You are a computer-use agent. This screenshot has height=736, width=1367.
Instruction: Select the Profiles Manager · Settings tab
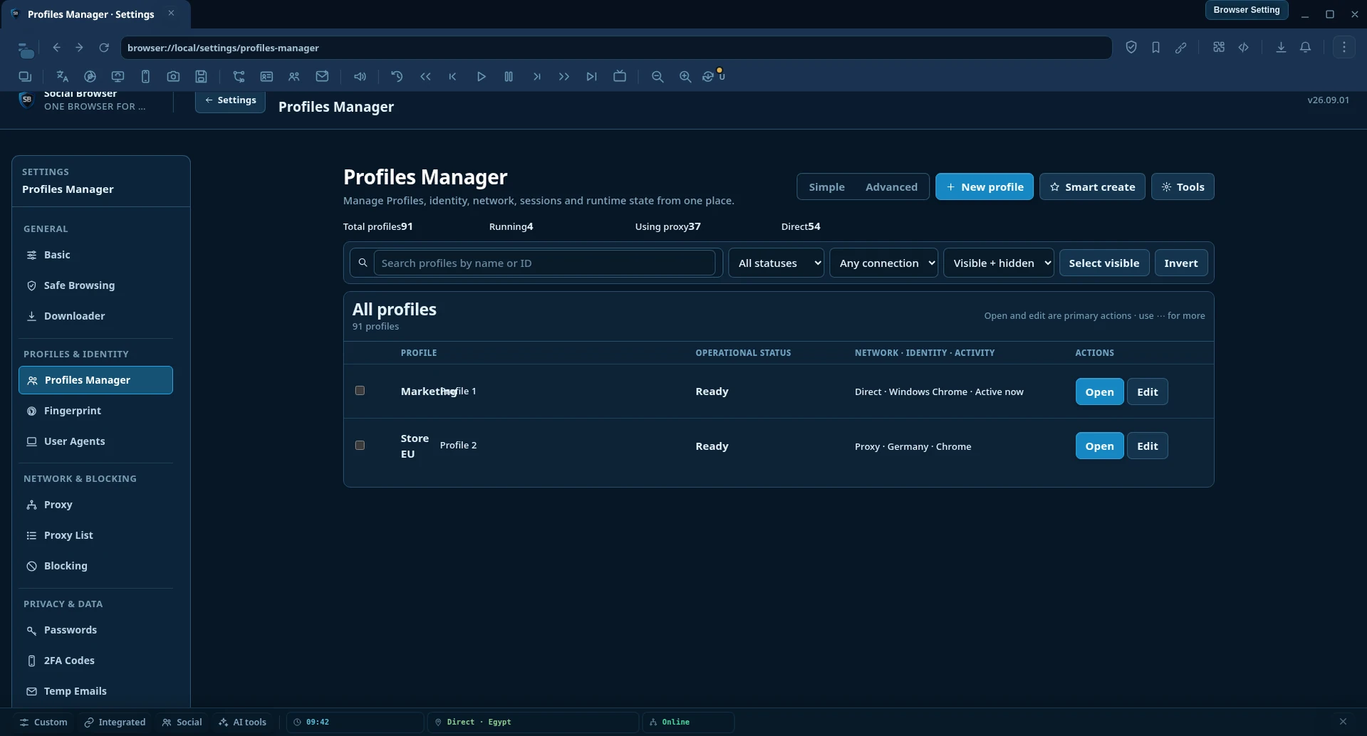(x=96, y=14)
